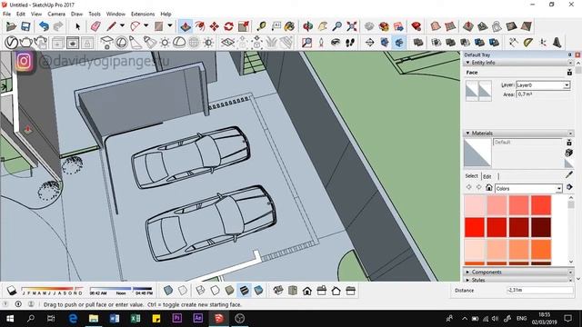Select the Zoom Window tool
Viewport: 582px width, 327px height.
[x=306, y=43]
